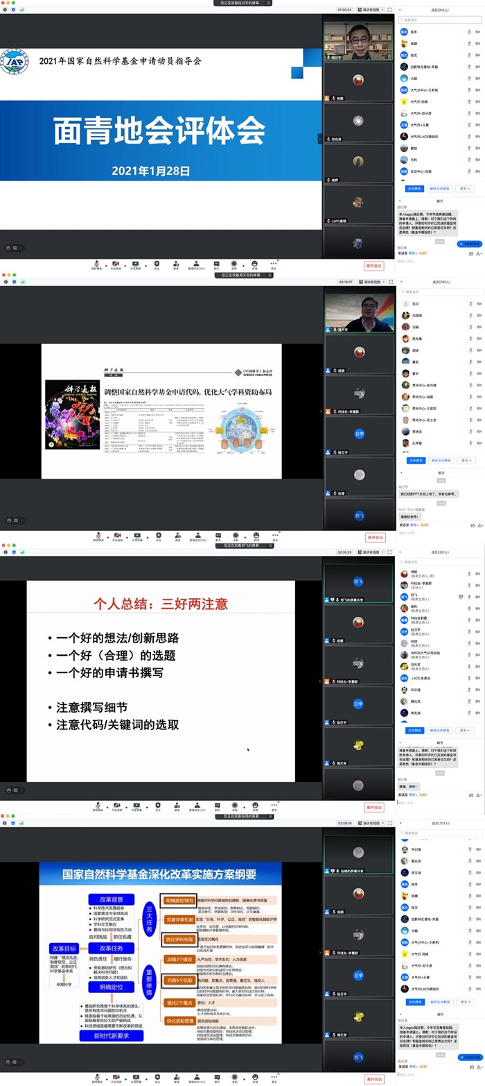Image resolution: width=485 pixels, height=1086 pixels.
Task: Toggle microphone icon for member 戴铁
Action: tap(469, 148)
